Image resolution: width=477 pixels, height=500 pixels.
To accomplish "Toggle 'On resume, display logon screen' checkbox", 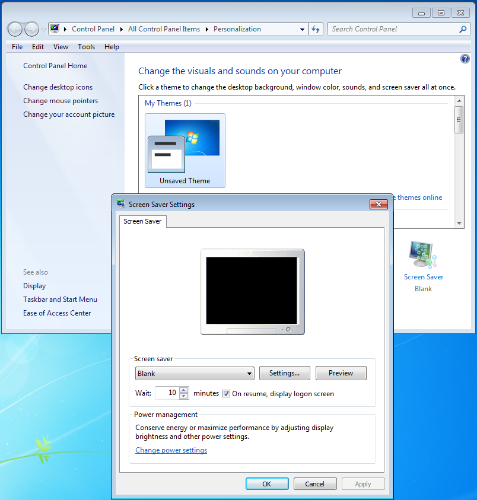I will tap(227, 393).
